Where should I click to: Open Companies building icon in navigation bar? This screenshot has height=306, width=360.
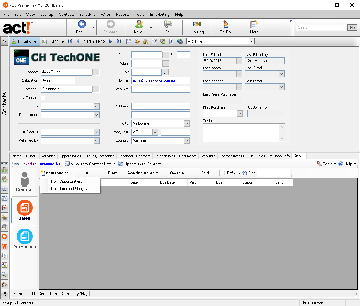pos(4,189)
